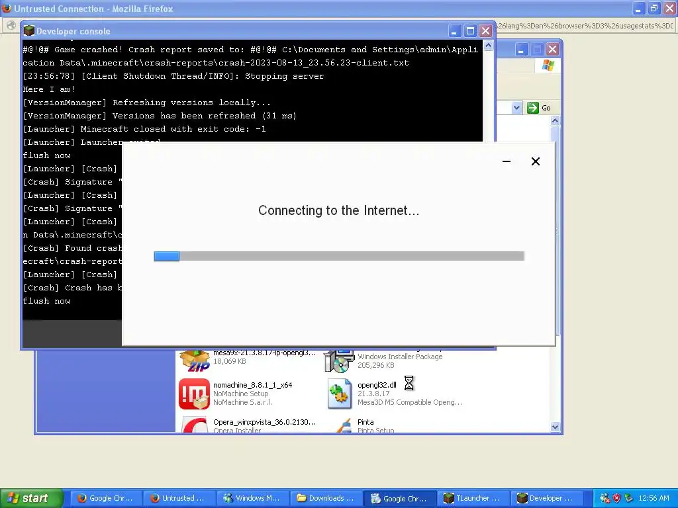Switch to Untrusted taskbar item
This screenshot has height=508, width=678.
point(179,498)
